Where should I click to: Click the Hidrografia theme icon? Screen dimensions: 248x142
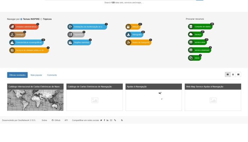(129, 34)
